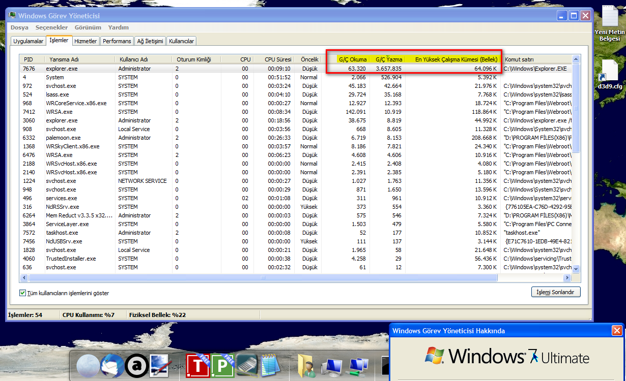Select the 'Mem Reduct v3.3.5 x32' process row
The image size is (626, 381).
click(296, 215)
